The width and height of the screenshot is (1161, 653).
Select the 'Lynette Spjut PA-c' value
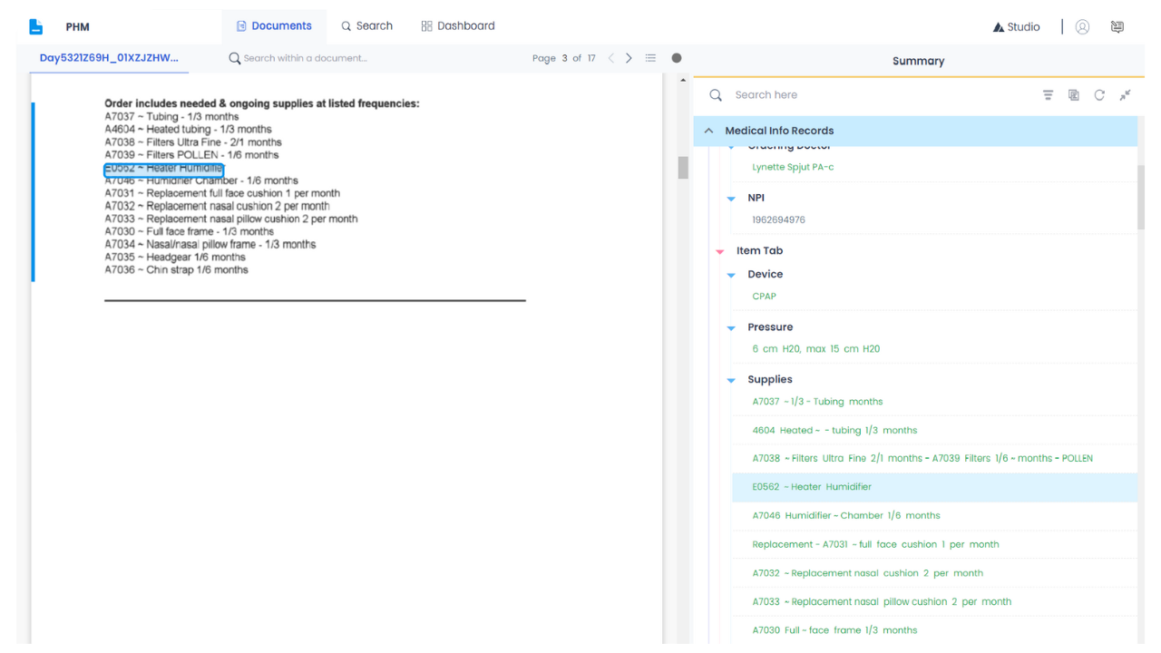click(x=793, y=168)
